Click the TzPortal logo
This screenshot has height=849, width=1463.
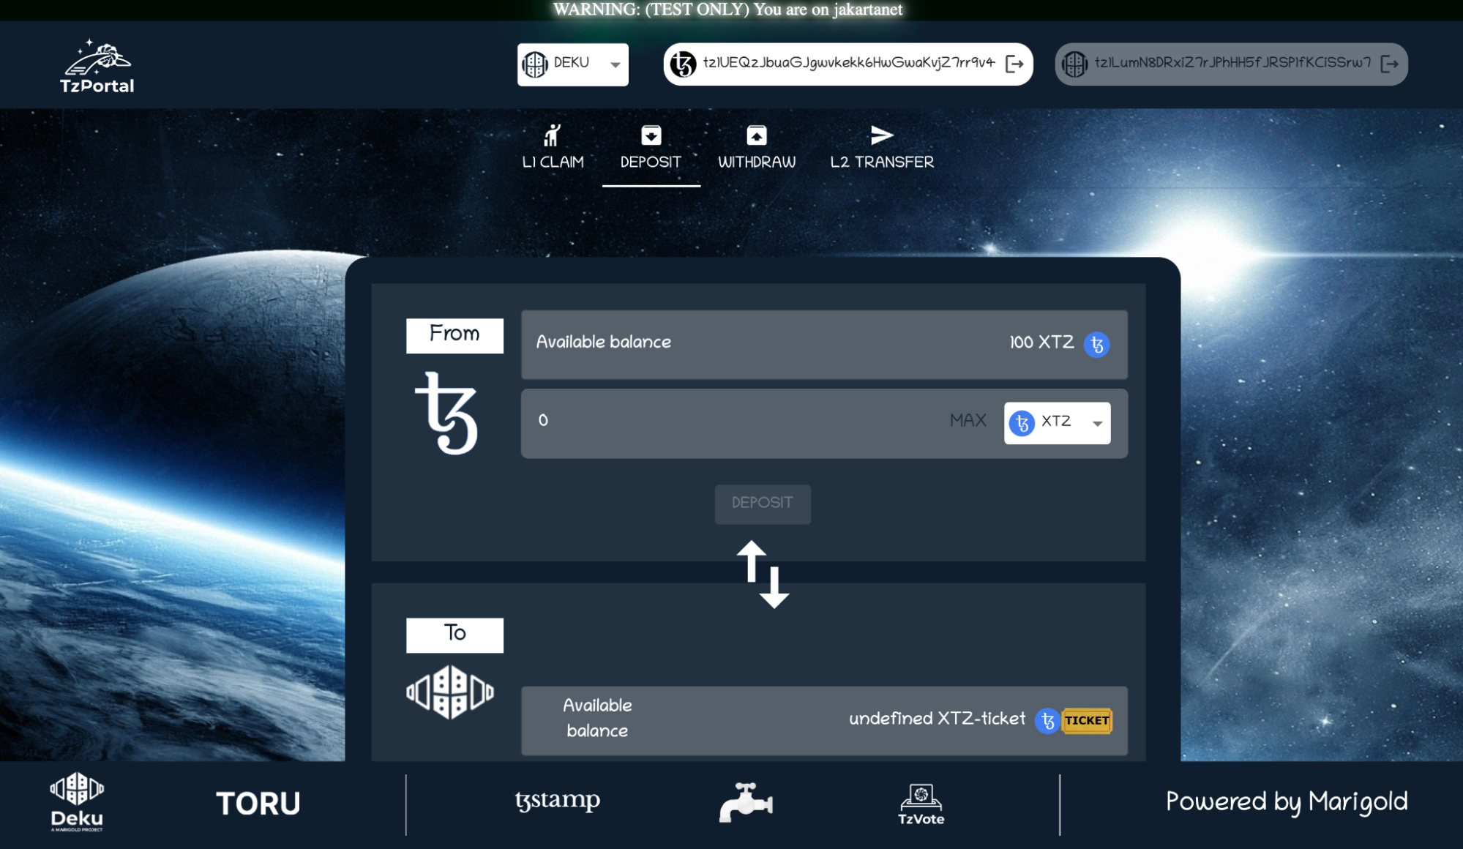pyautogui.click(x=97, y=66)
